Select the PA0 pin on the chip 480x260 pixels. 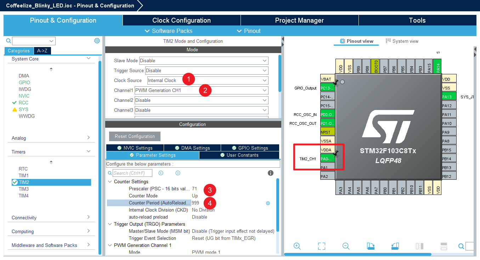[x=327, y=159]
